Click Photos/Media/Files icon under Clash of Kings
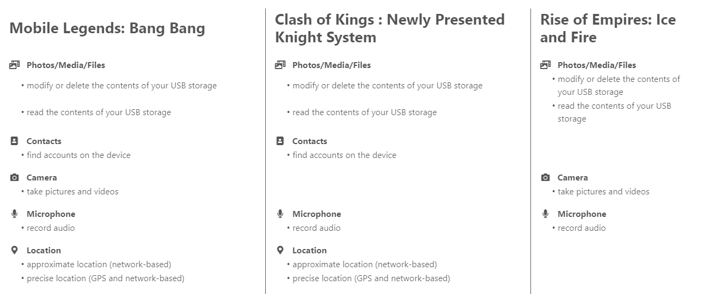The width and height of the screenshot is (703, 294). click(280, 65)
